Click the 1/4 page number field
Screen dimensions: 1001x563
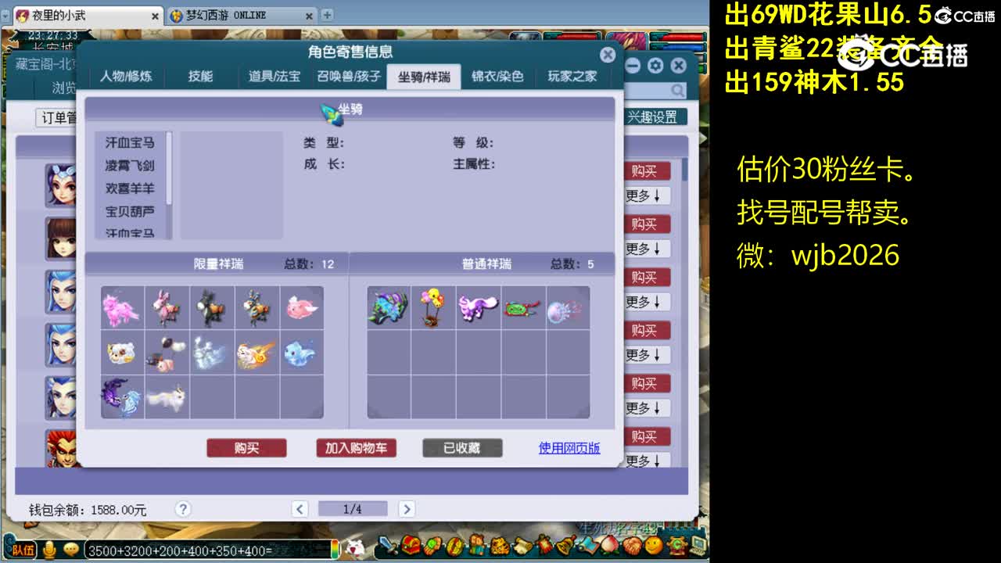353,510
